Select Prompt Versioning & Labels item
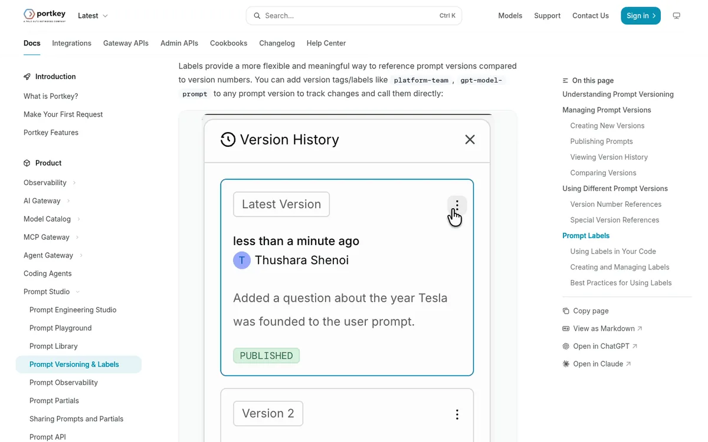This screenshot has height=442, width=708. 78,365
